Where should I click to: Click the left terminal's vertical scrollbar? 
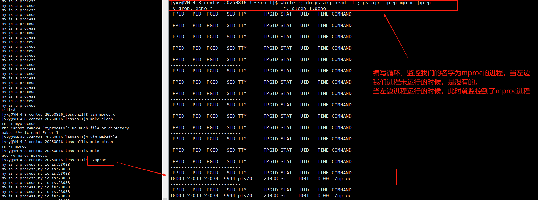(x=164, y=100)
